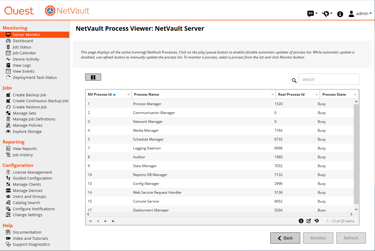Click the Monitor button
This screenshot has width=375, height=251.
coord(318,238)
